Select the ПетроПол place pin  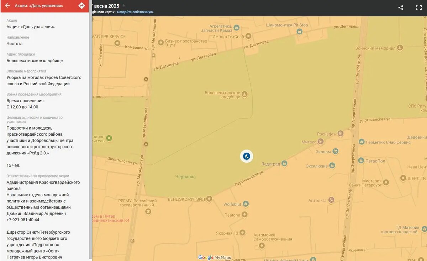pos(361,161)
